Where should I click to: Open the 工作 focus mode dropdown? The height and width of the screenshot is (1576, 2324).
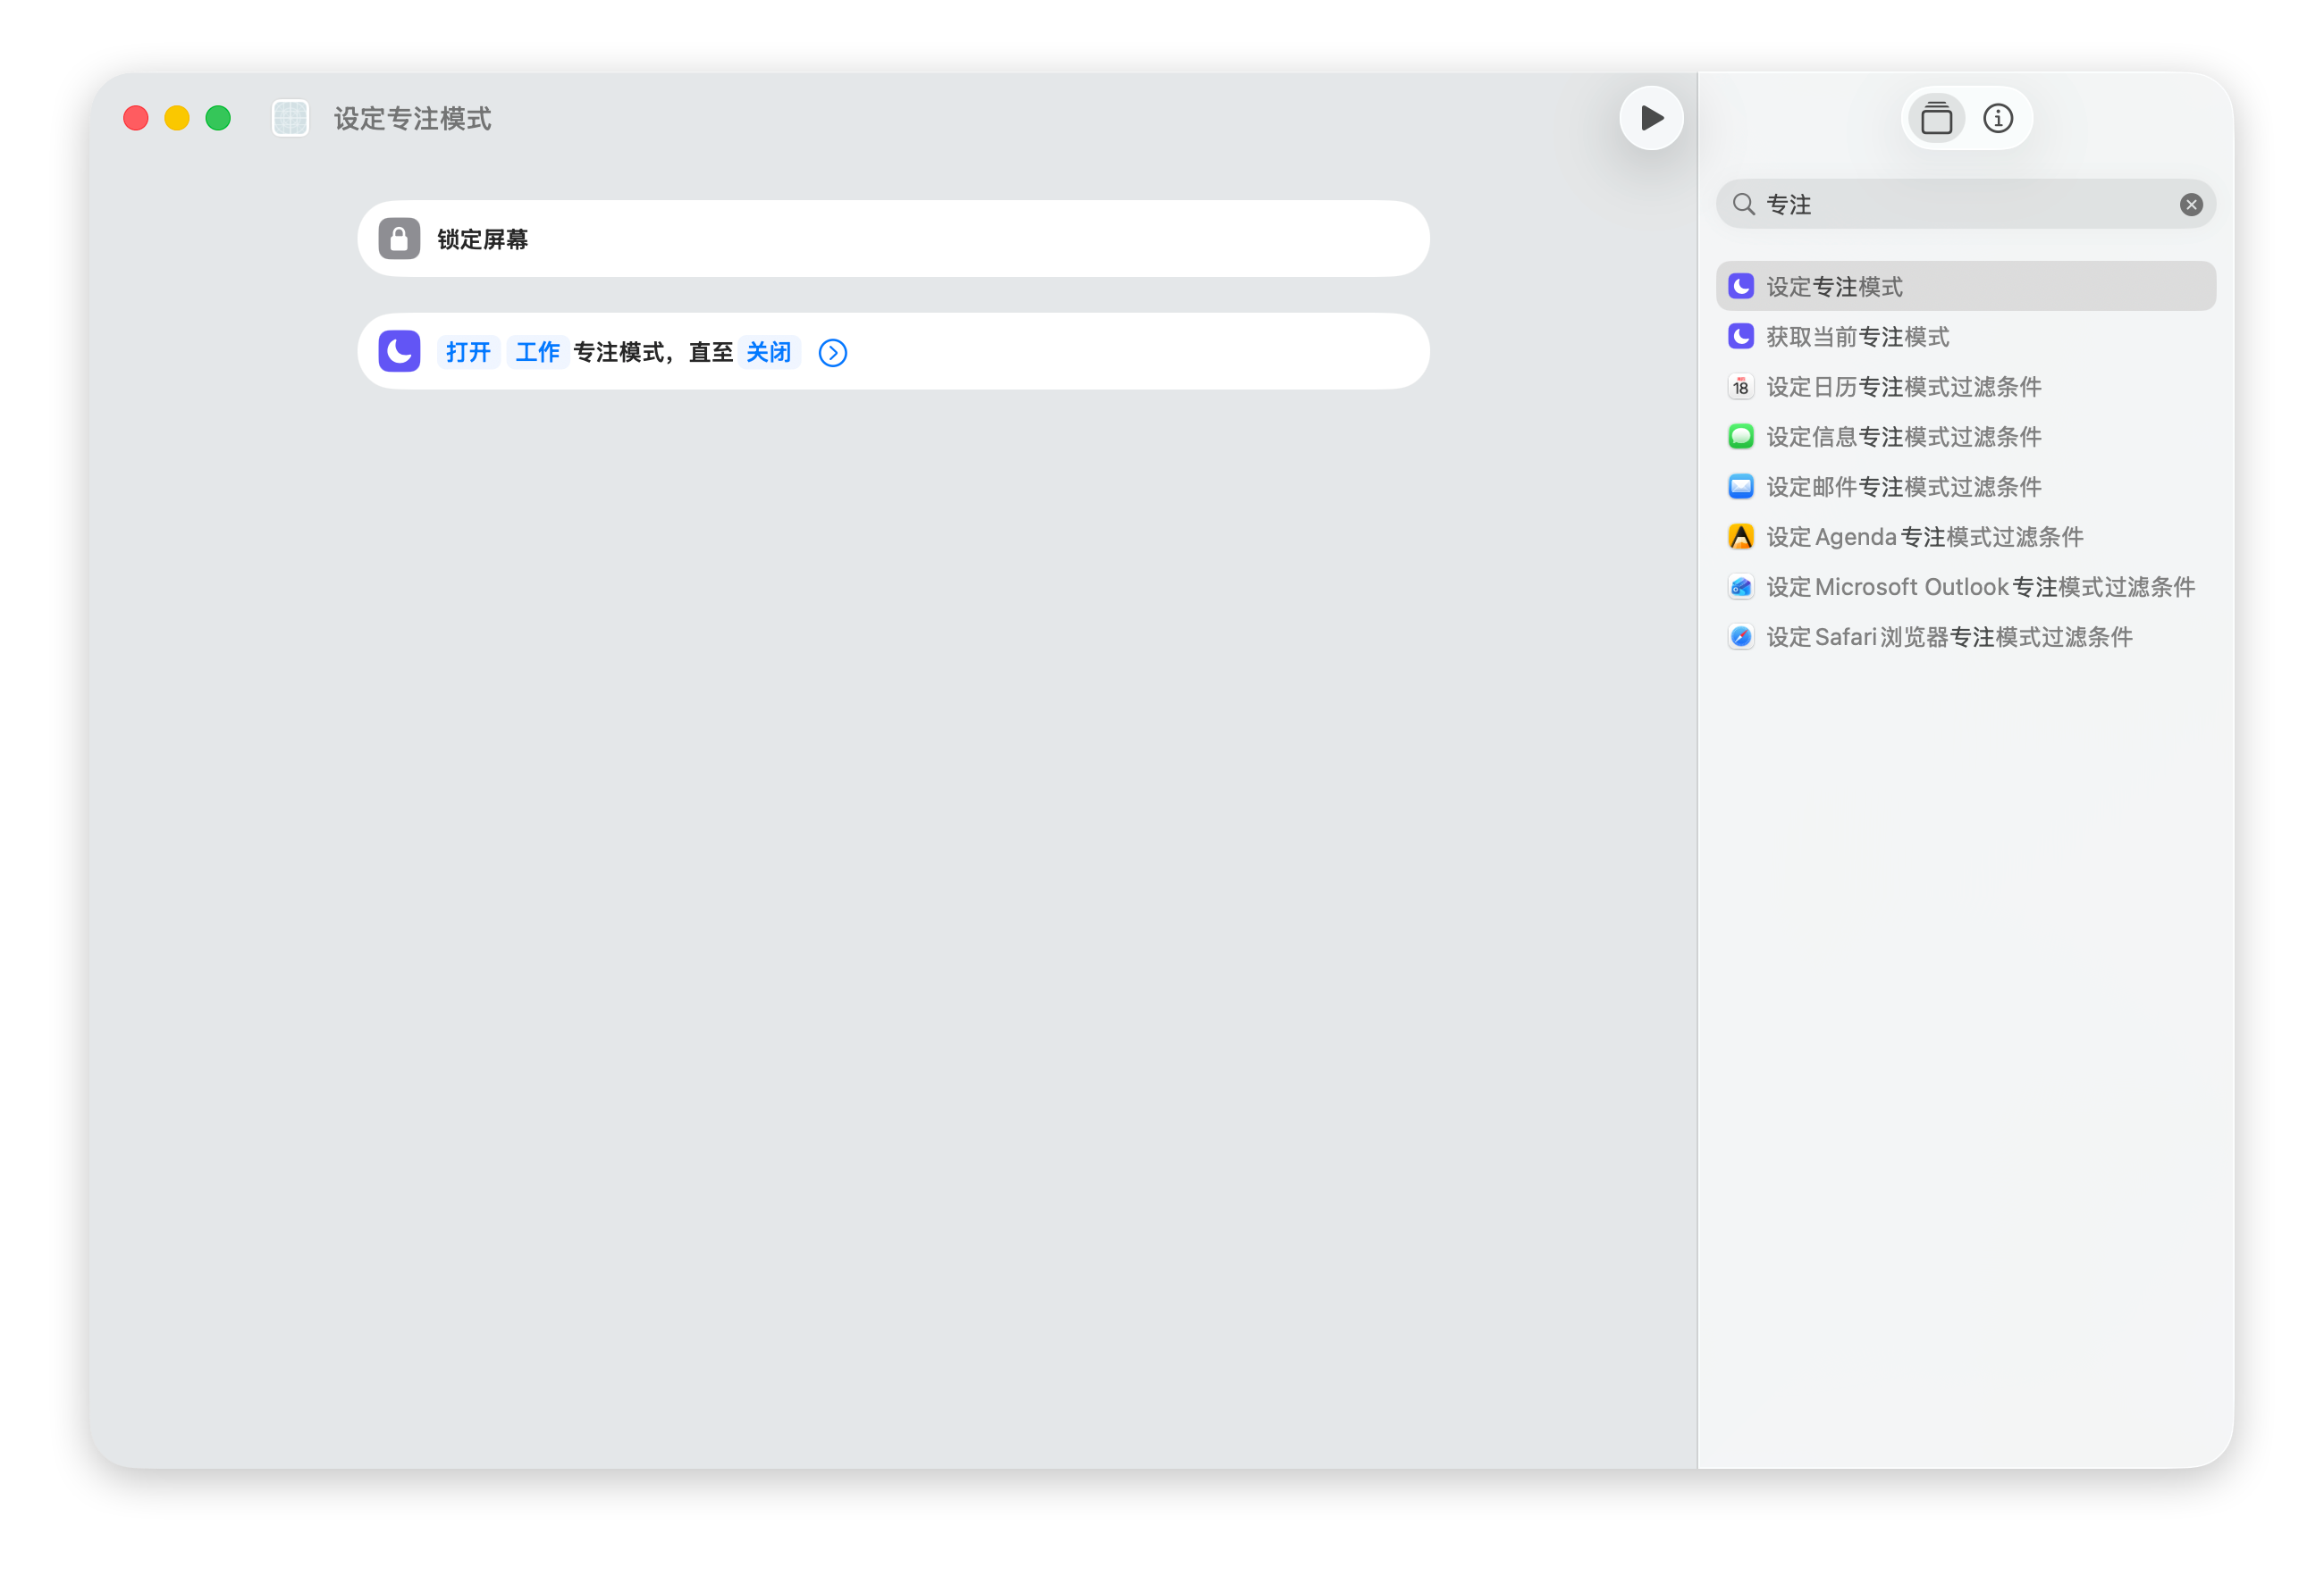pyautogui.click(x=537, y=352)
